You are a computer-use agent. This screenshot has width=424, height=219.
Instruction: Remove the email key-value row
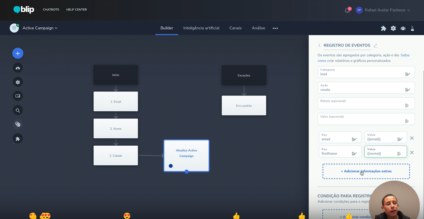(x=412, y=138)
